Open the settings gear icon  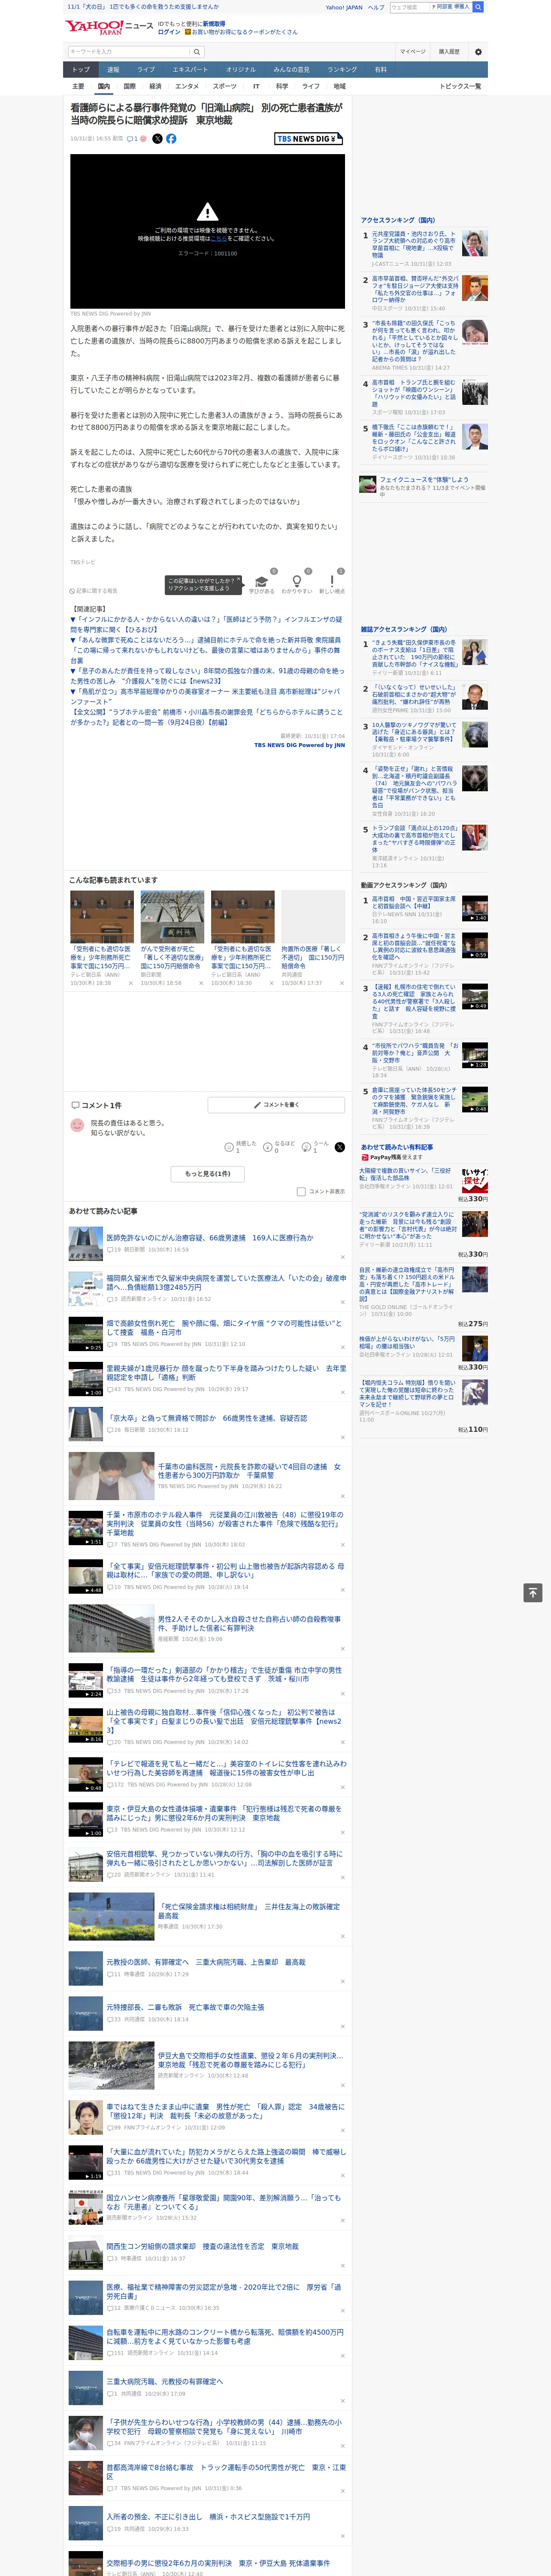click(478, 51)
